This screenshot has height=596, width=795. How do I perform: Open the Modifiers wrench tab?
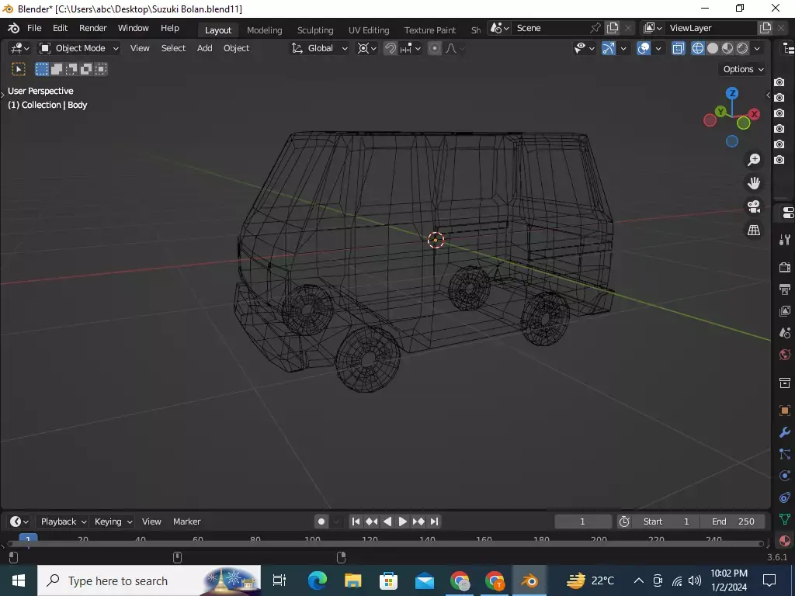785,432
